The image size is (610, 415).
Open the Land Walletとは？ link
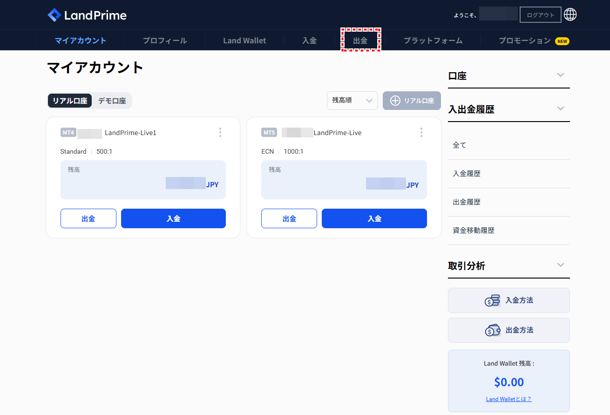click(x=509, y=399)
